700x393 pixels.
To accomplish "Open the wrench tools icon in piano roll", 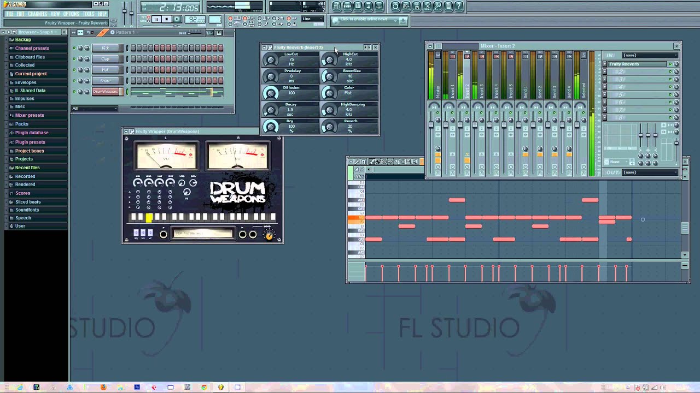I will (x=357, y=162).
